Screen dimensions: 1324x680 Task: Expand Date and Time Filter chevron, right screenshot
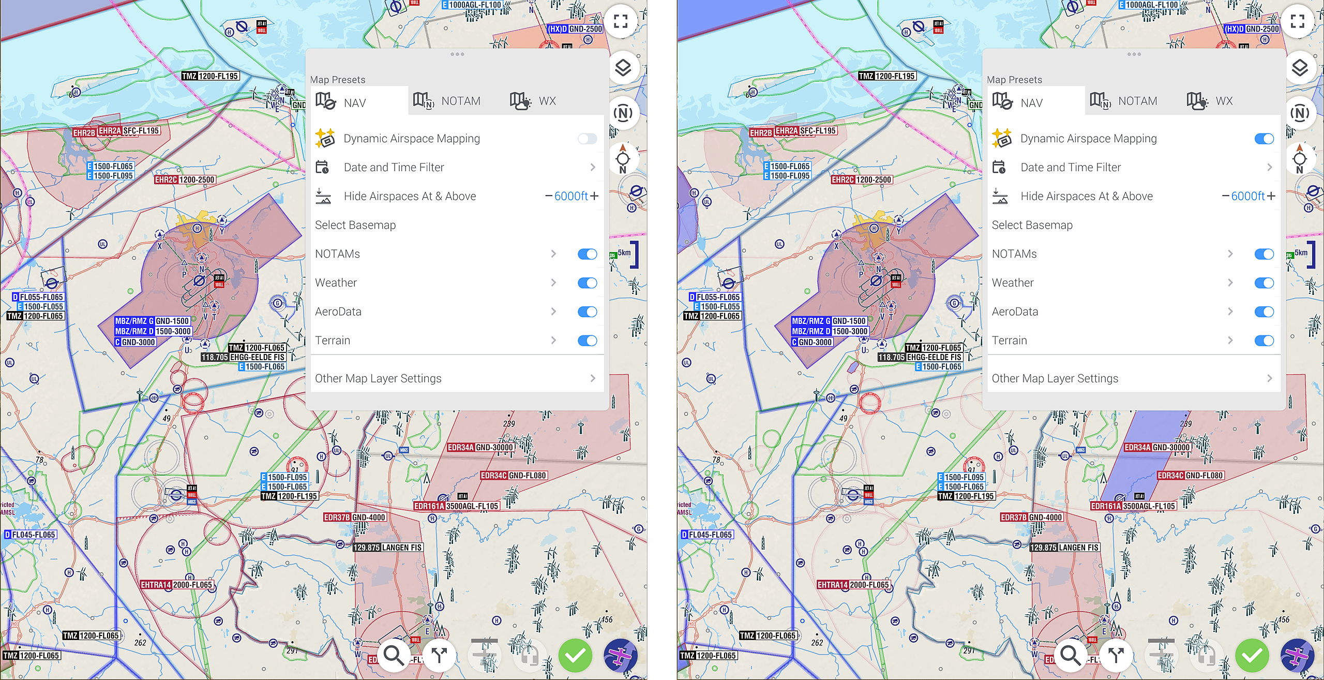point(1270,167)
